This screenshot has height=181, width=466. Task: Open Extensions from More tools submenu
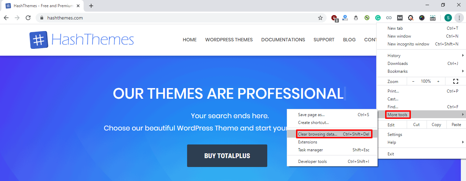point(332,142)
